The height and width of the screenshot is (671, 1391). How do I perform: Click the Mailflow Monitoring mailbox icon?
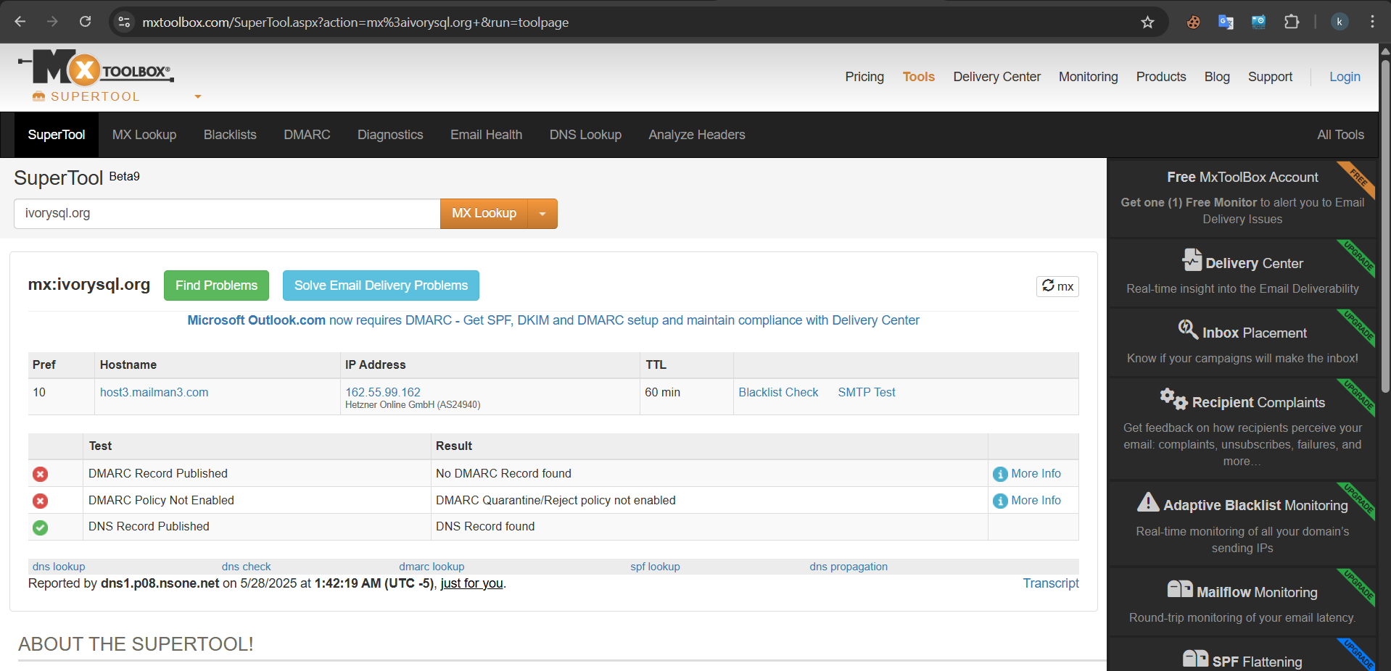[x=1179, y=589]
